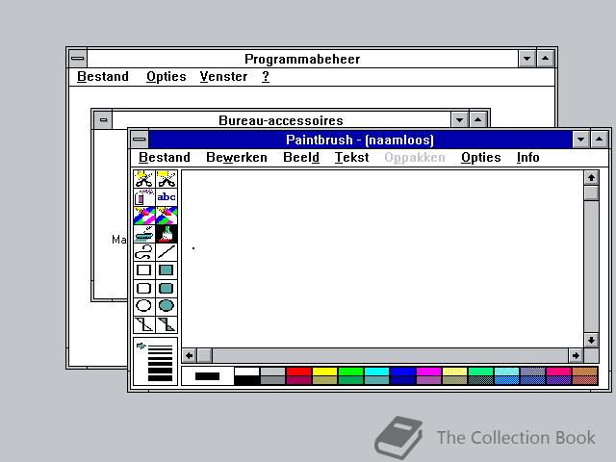Open the Beeld menu
The image size is (616, 462).
[x=301, y=158]
